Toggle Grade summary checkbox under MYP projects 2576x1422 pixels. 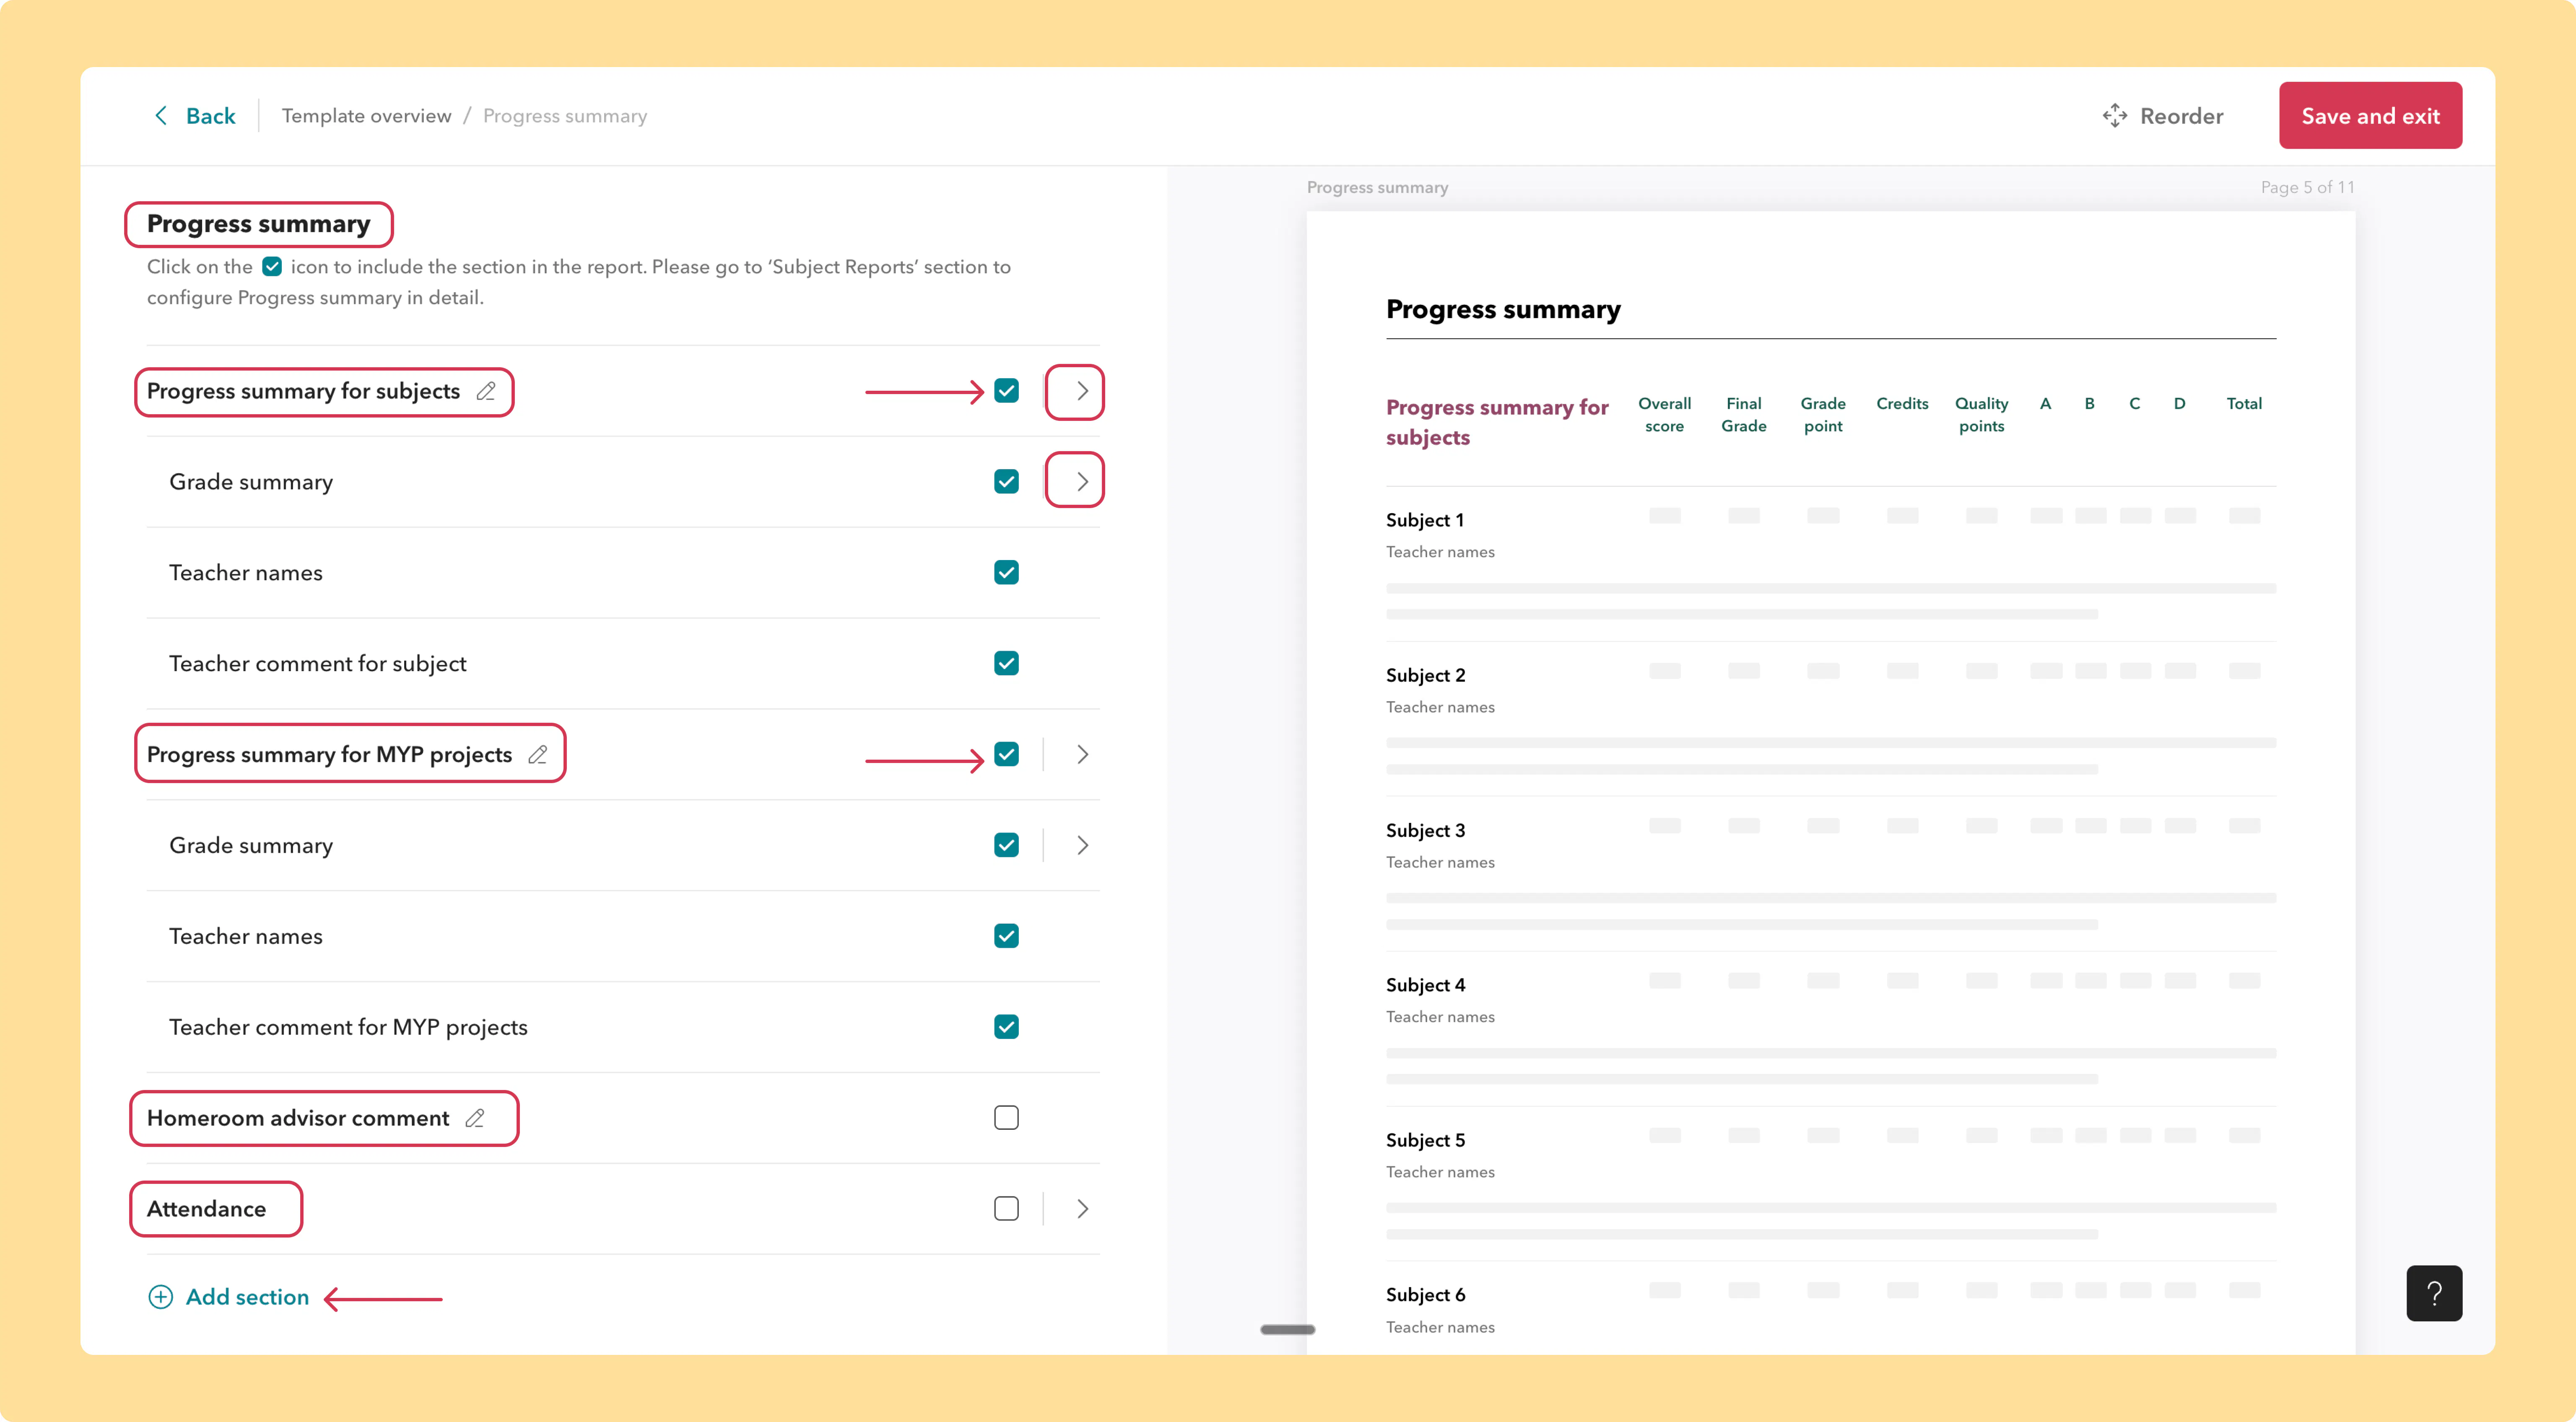click(1006, 845)
